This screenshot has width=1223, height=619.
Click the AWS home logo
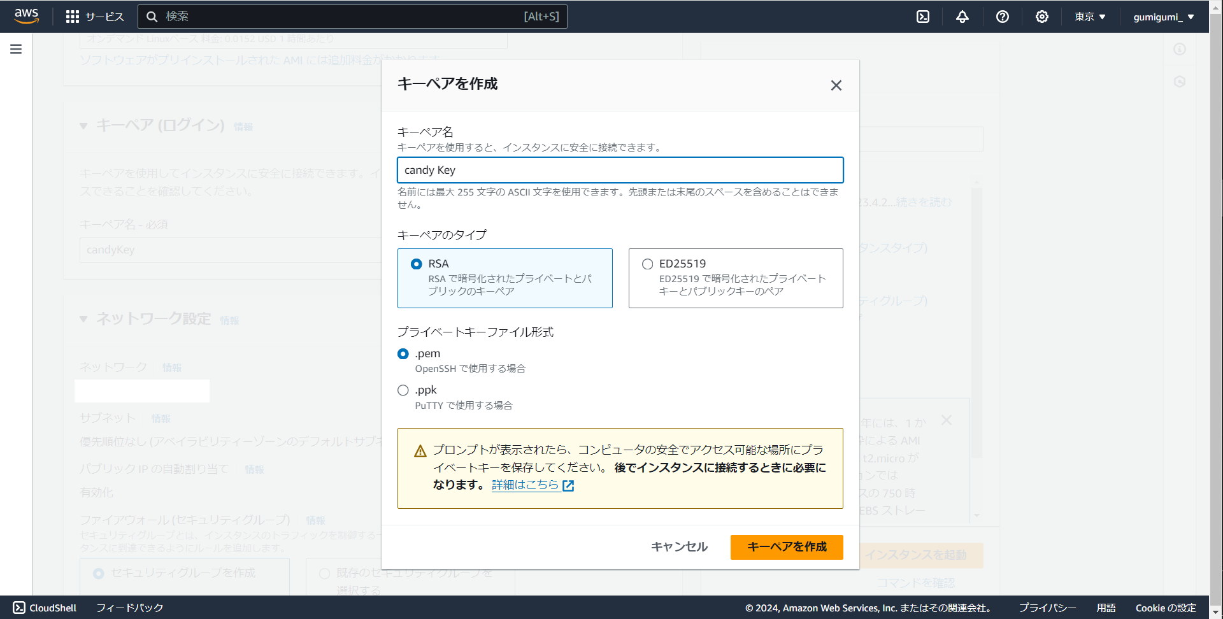coord(26,16)
